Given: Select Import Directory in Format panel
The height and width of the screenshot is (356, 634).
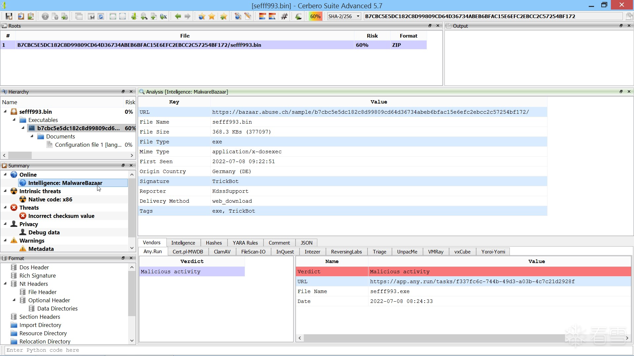Looking at the screenshot, I should tap(40, 325).
